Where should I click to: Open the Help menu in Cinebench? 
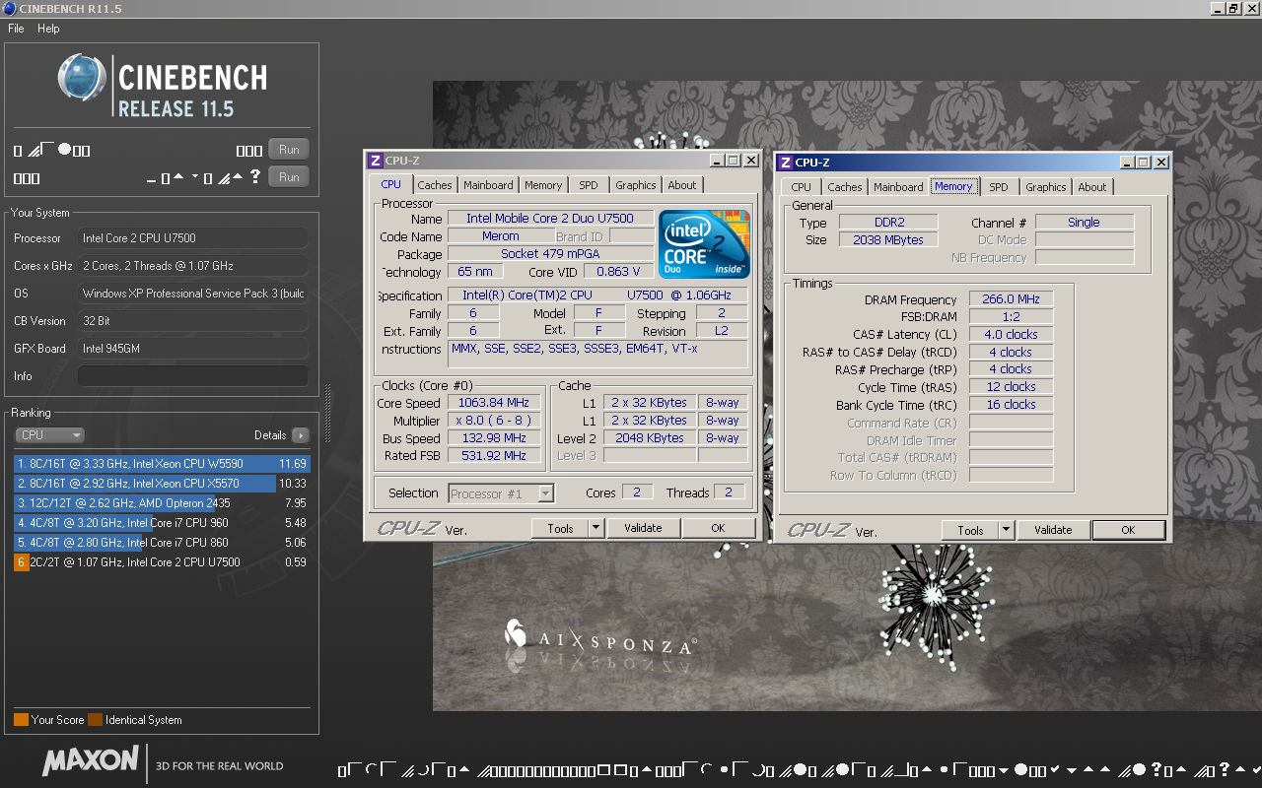pyautogui.click(x=48, y=29)
